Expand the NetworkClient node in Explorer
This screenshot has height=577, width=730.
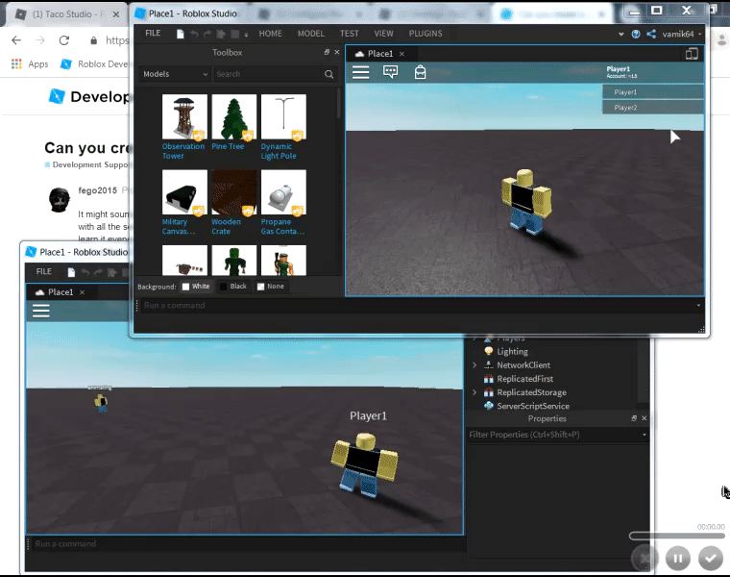(x=474, y=364)
